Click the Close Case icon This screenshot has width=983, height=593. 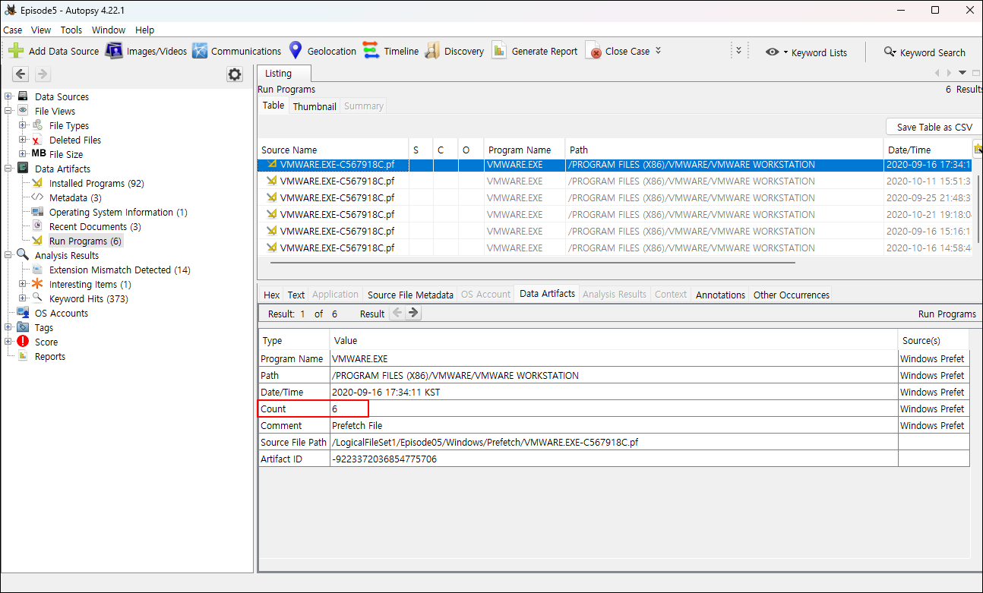point(594,51)
